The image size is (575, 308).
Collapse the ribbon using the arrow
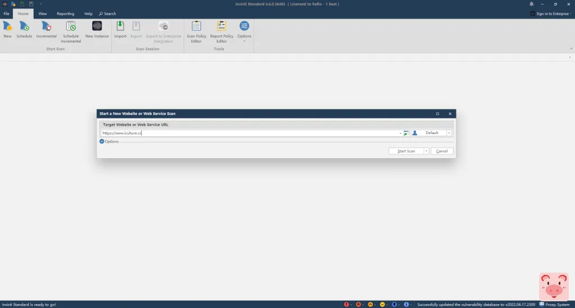[x=571, y=48]
